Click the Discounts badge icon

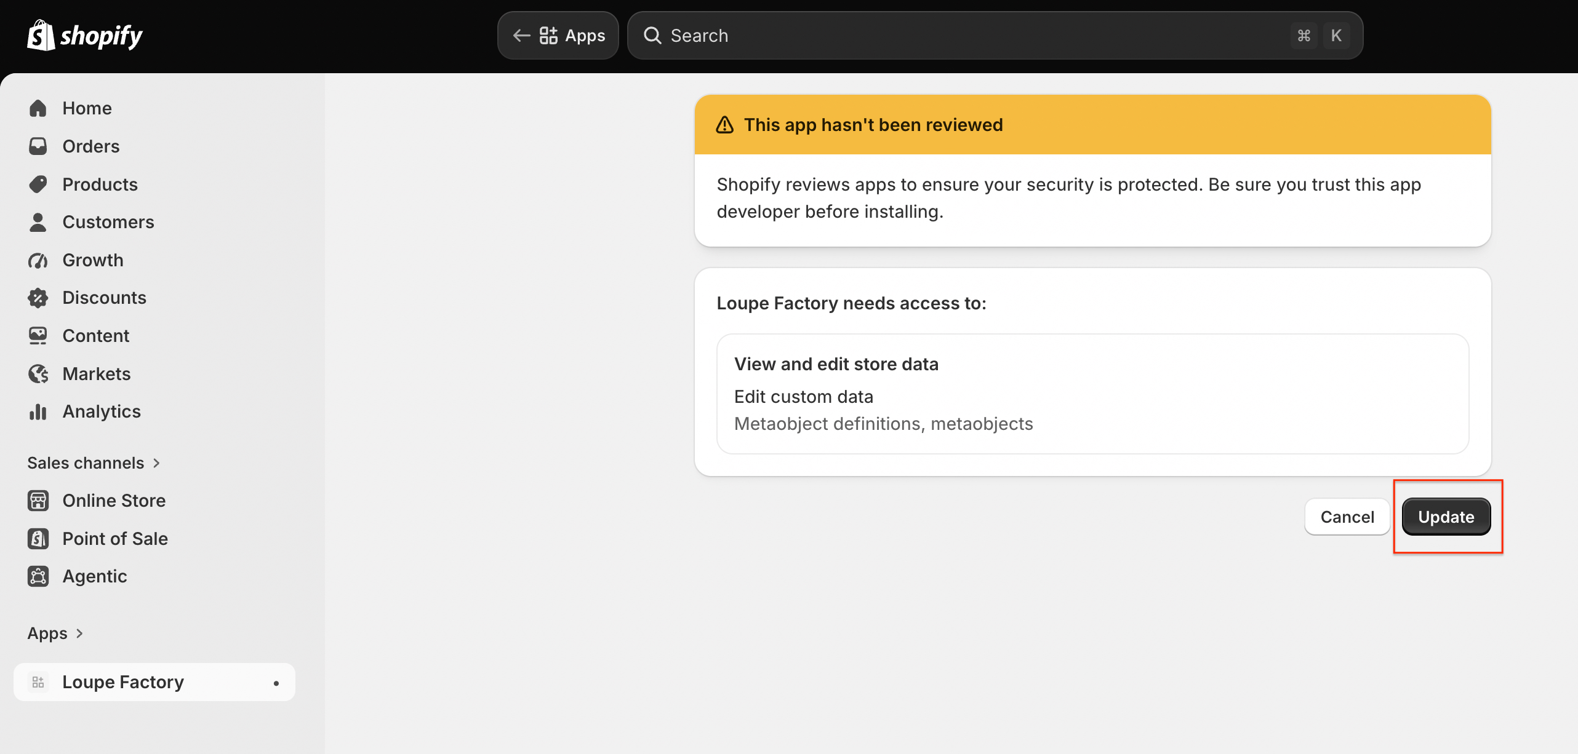[x=38, y=298]
